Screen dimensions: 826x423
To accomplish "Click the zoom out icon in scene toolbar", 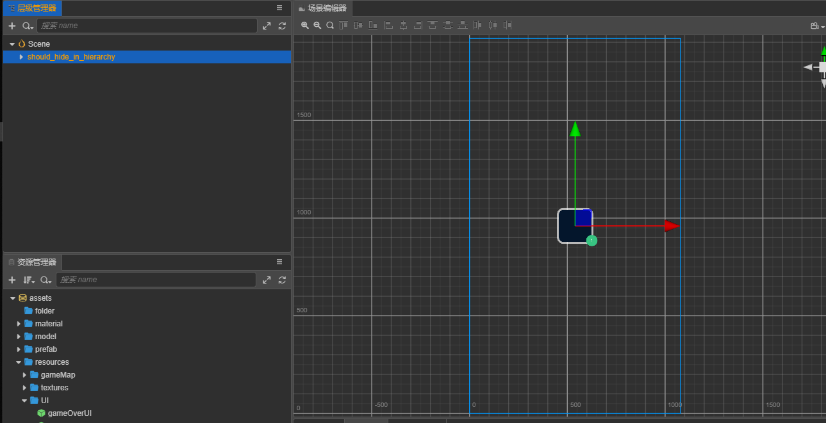I will [x=317, y=26].
